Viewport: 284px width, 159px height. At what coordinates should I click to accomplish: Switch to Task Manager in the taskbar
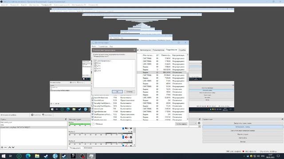[x=91, y=156]
